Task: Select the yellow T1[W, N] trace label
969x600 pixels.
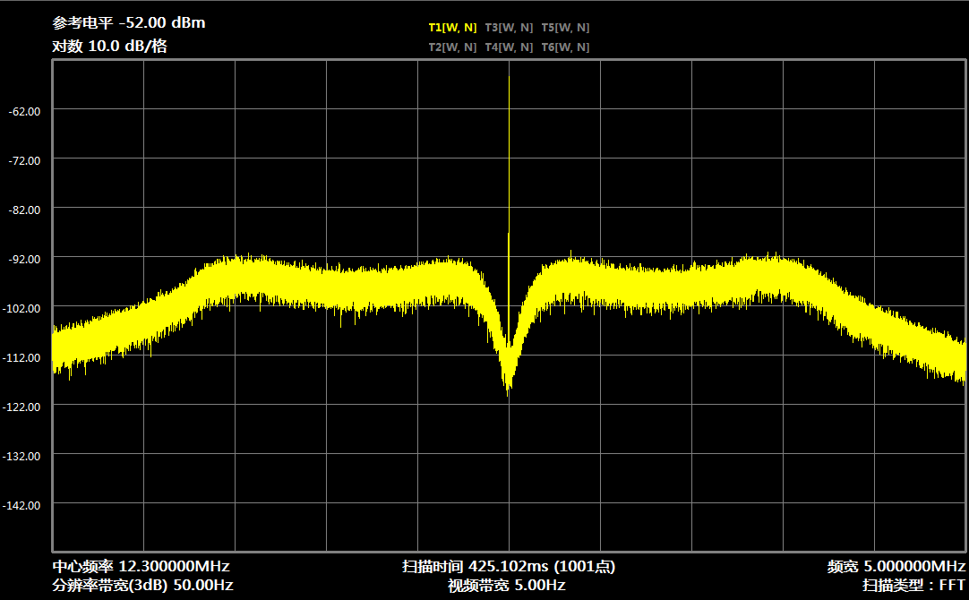Action: [x=452, y=28]
